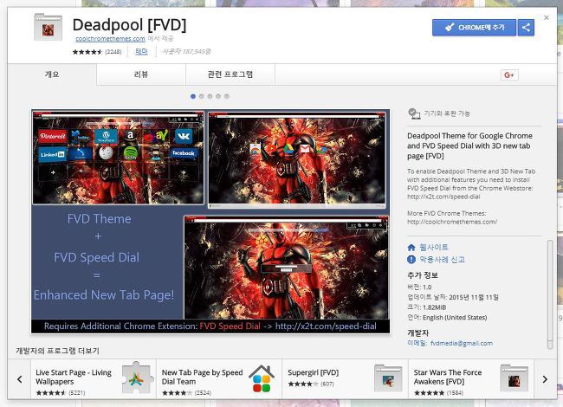Click the user count text 사용자 187,545명

tap(186, 51)
